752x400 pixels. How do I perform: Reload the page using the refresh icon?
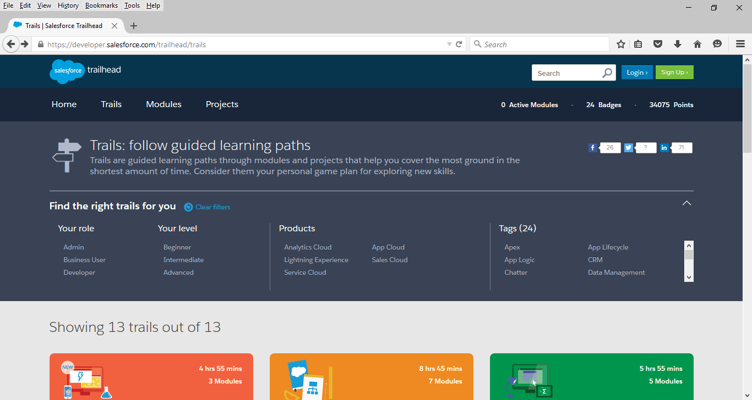coord(459,44)
